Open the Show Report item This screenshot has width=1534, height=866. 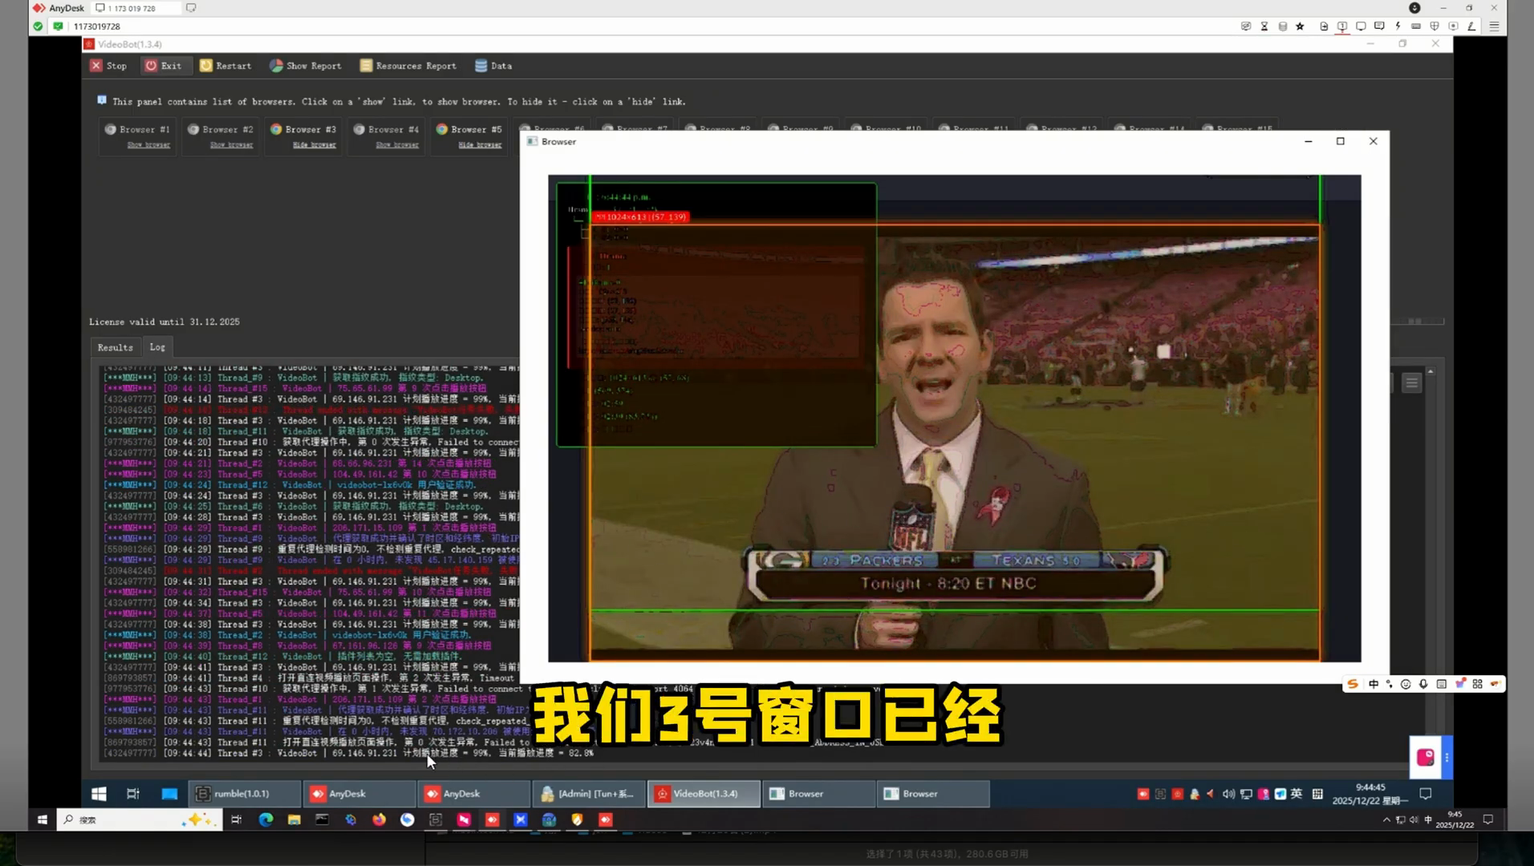[x=306, y=66]
